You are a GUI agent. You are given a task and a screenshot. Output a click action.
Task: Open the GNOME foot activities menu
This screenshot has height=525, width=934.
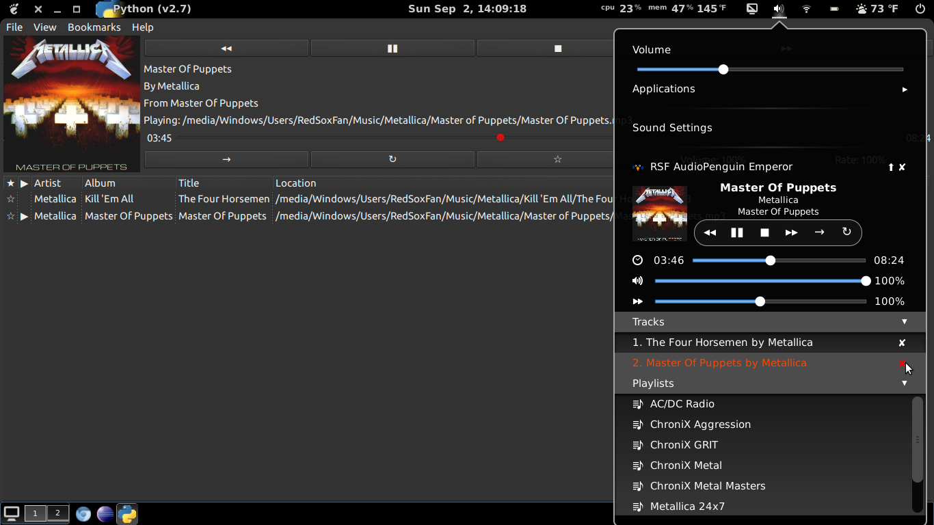[x=13, y=9]
